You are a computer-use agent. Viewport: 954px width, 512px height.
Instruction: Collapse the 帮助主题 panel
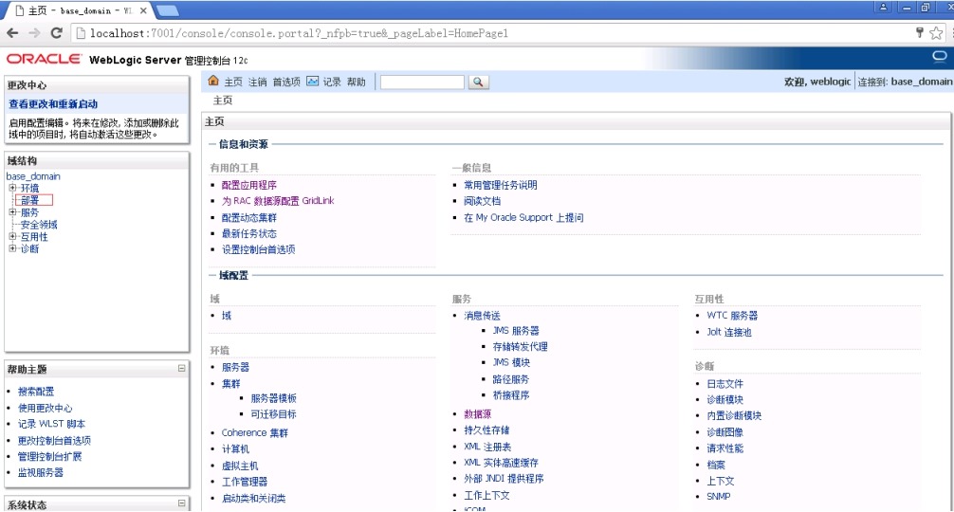181,369
